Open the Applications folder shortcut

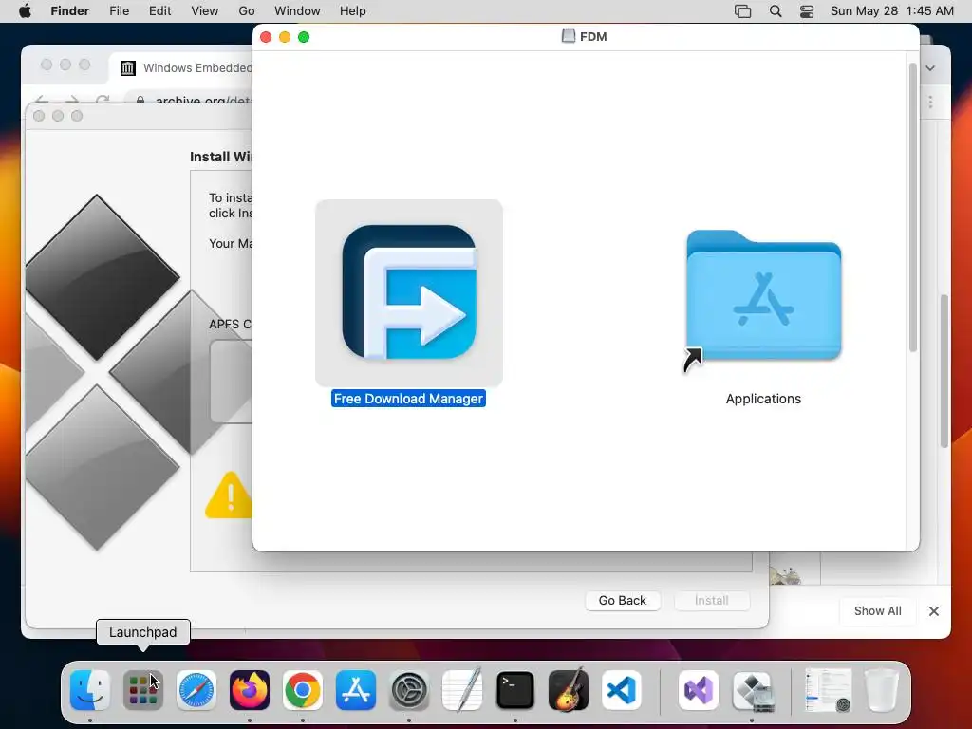click(x=763, y=296)
